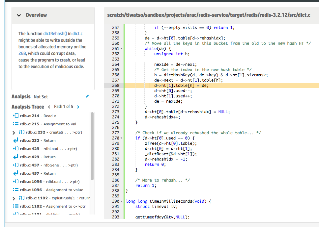Jump to line 268 via Overview link

pos(22,53)
